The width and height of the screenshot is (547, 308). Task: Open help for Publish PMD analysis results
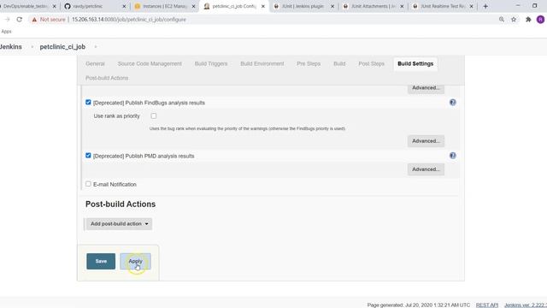coord(452,156)
